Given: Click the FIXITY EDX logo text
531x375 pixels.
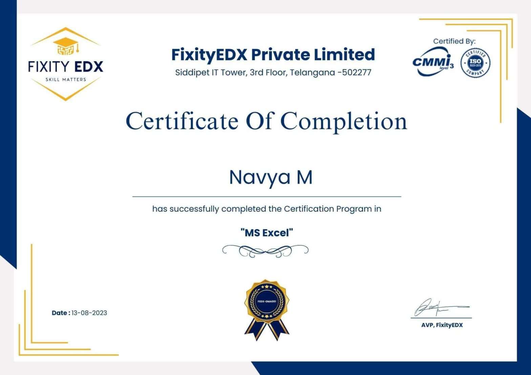Looking at the screenshot, I should [x=65, y=67].
